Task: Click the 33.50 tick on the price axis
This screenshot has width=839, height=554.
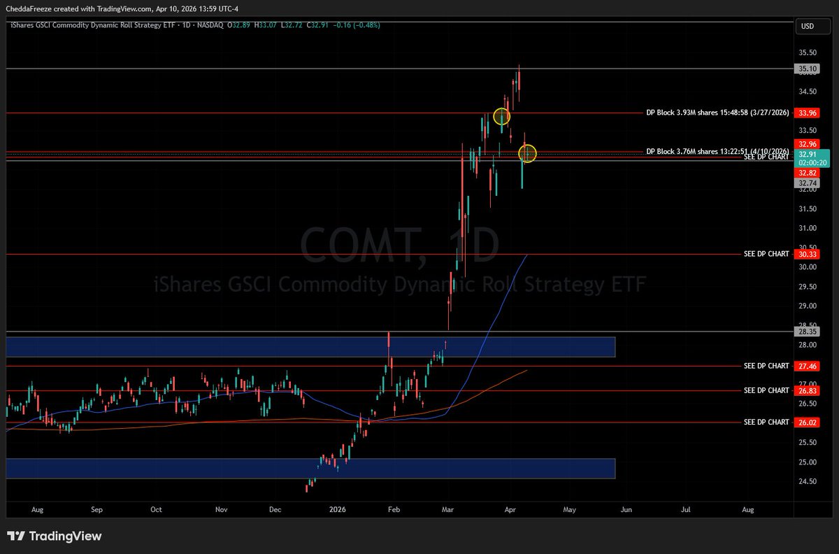Action: pyautogui.click(x=808, y=131)
